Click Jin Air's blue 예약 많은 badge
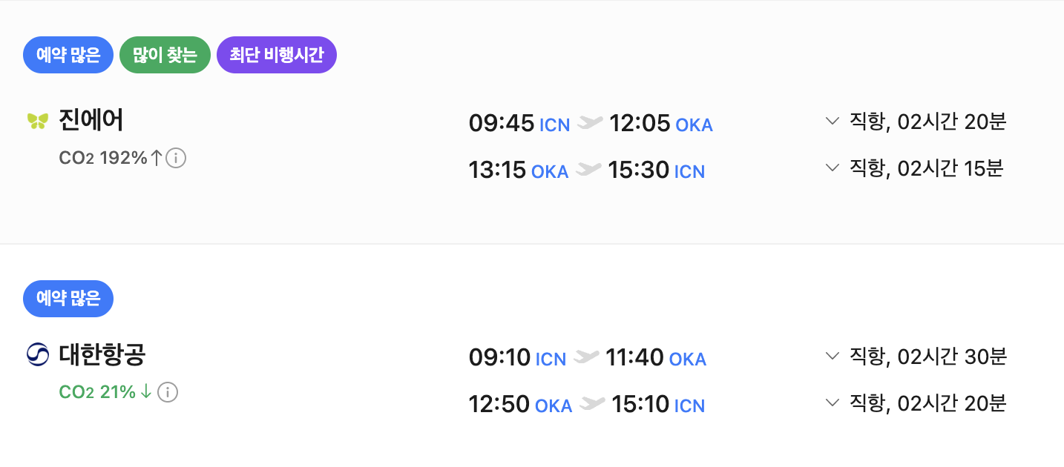The width and height of the screenshot is (1064, 467). coord(68,56)
